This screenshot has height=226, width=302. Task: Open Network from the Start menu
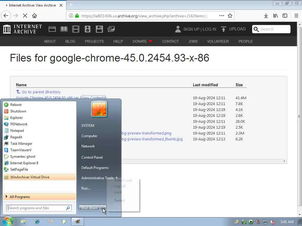click(x=88, y=146)
